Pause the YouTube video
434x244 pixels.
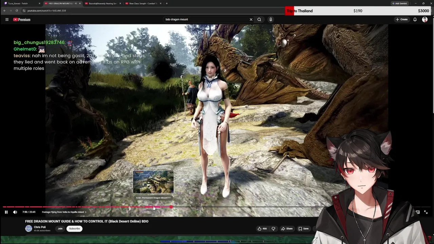coord(6,212)
